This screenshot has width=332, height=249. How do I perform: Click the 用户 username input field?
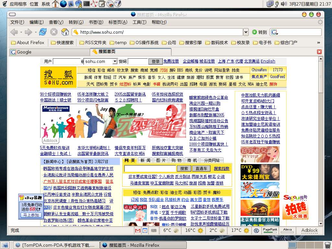67,61
